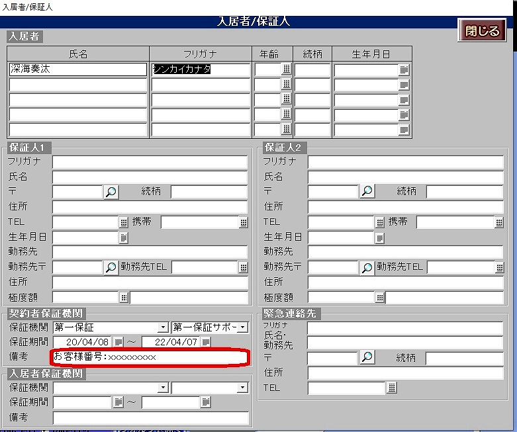The height and width of the screenshot is (432, 517).
Task: Click the フリガナ field showing シンカイカナタ
Action: click(201, 69)
